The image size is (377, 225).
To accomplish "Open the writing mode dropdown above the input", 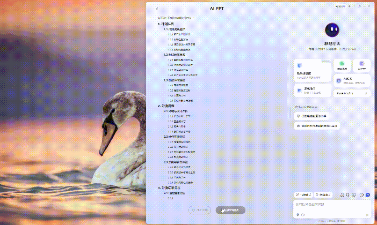I will (x=303, y=194).
